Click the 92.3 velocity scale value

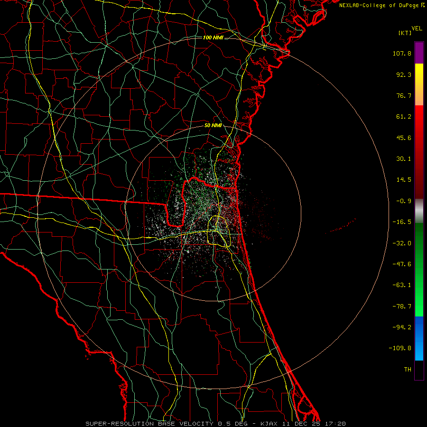click(404, 74)
